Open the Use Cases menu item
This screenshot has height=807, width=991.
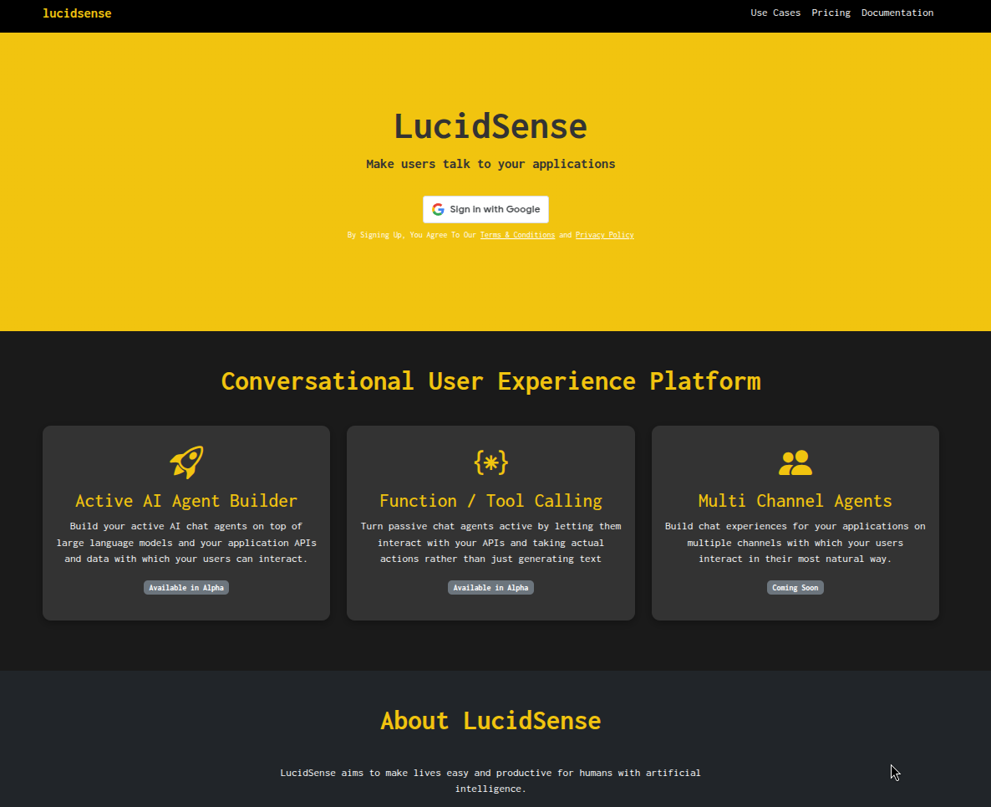[775, 13]
